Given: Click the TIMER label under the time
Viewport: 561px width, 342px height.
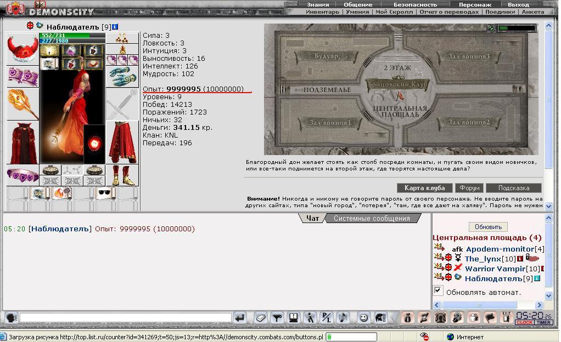Looking at the screenshot, I should pos(543,322).
